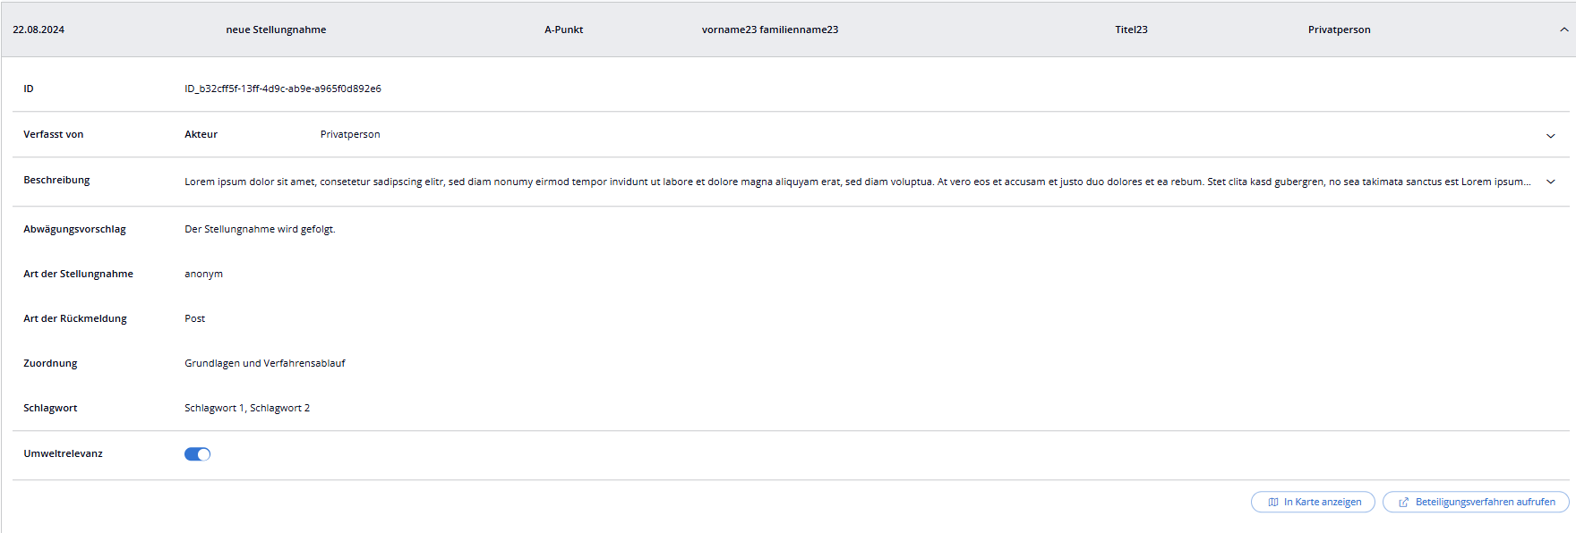1576x533 pixels.
Task: Click Privatperson in the top header row
Action: [1339, 30]
